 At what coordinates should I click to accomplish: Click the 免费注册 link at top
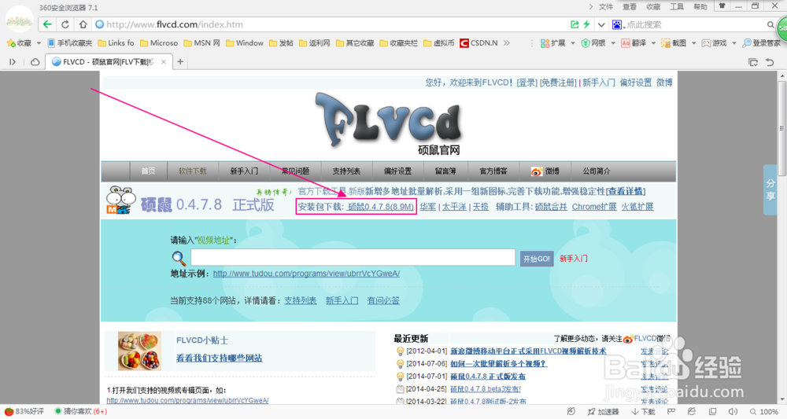[x=558, y=83]
